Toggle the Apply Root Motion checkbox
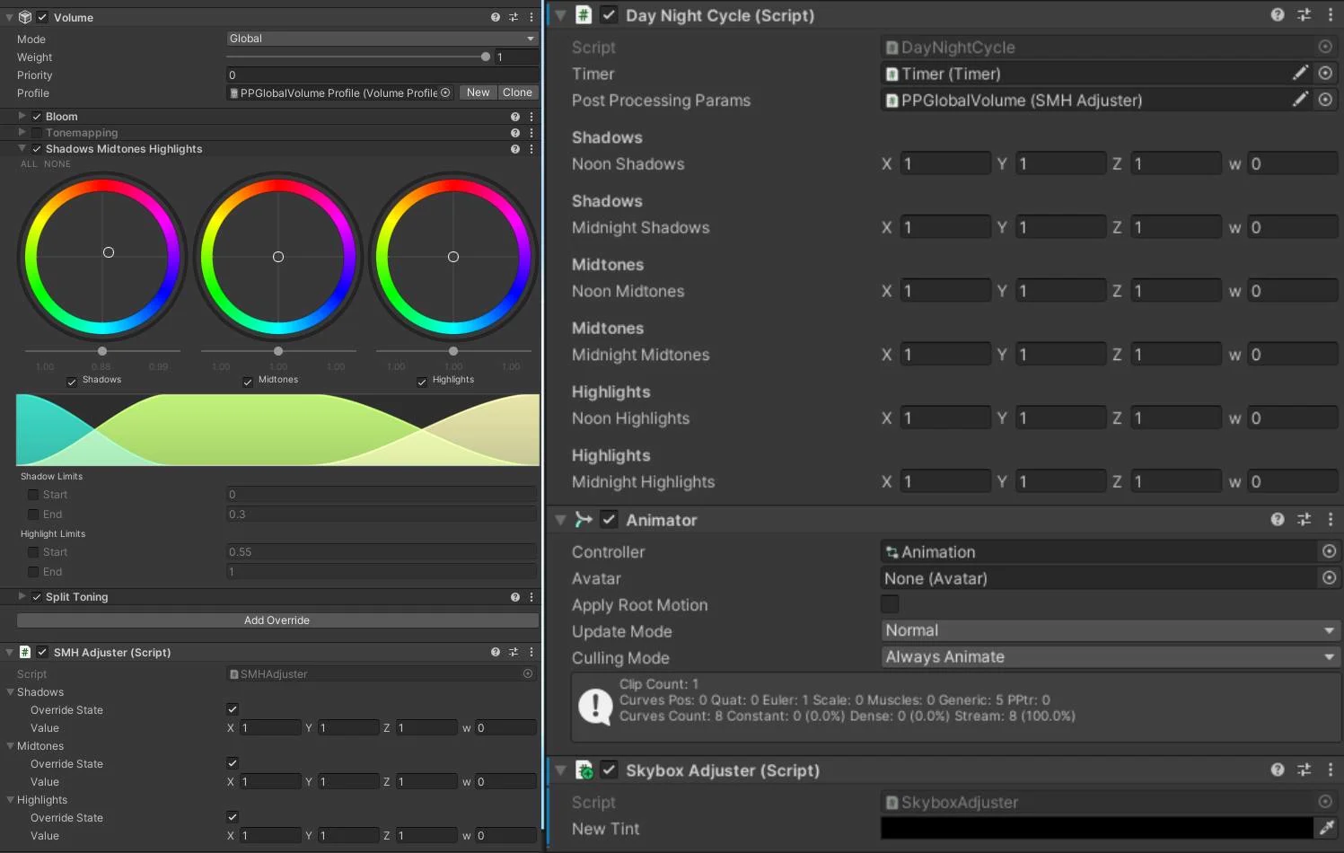This screenshot has height=853, width=1344. click(889, 604)
